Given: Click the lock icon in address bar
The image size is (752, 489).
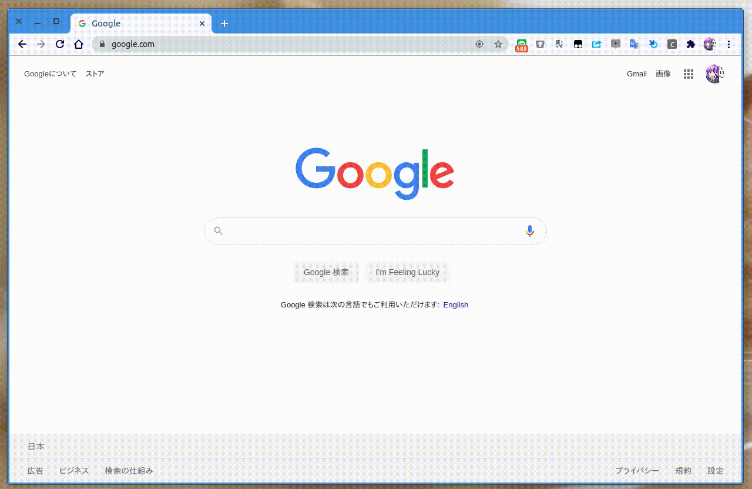Looking at the screenshot, I should click(102, 44).
